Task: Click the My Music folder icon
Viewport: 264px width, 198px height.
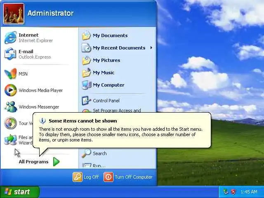Action: [x=86, y=73]
